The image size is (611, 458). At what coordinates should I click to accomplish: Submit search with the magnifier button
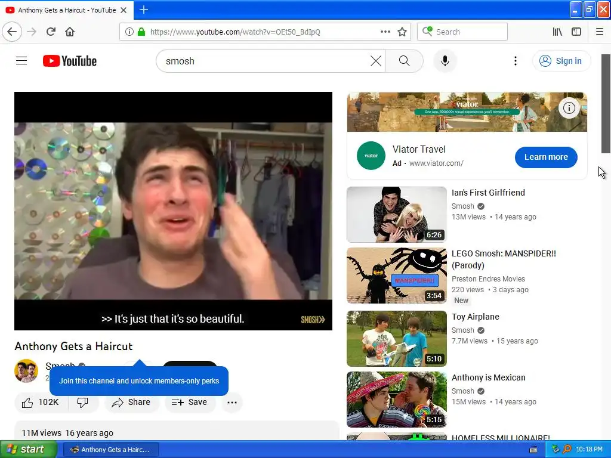[x=405, y=61]
